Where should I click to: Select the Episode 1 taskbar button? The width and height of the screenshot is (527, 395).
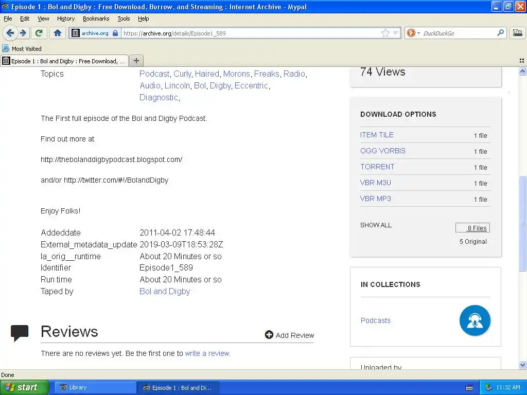point(178,387)
